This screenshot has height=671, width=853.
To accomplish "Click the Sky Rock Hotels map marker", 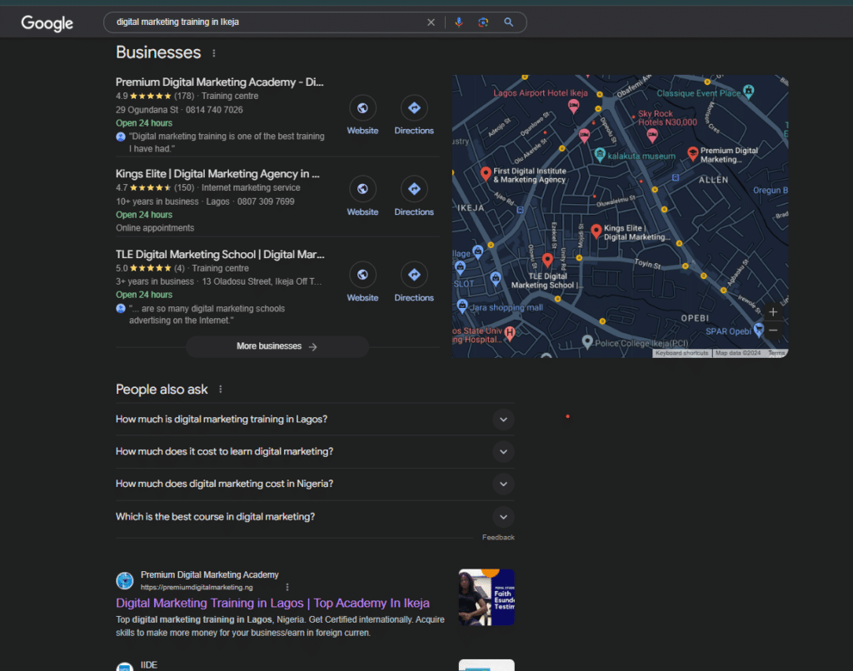I will 652,136.
